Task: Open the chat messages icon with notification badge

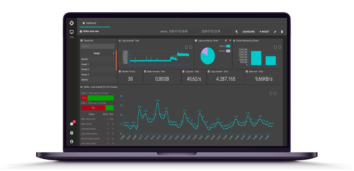Action: pos(72,124)
